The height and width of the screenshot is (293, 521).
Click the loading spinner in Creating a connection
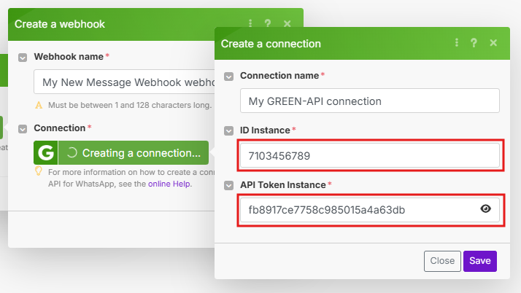coord(72,153)
